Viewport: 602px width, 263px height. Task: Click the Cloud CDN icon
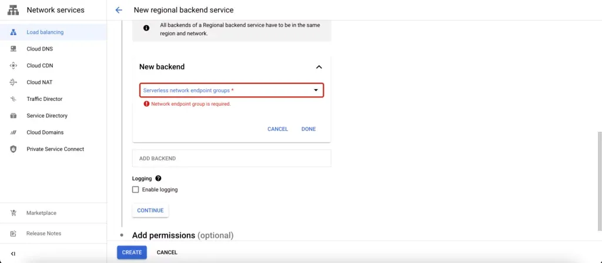13,66
